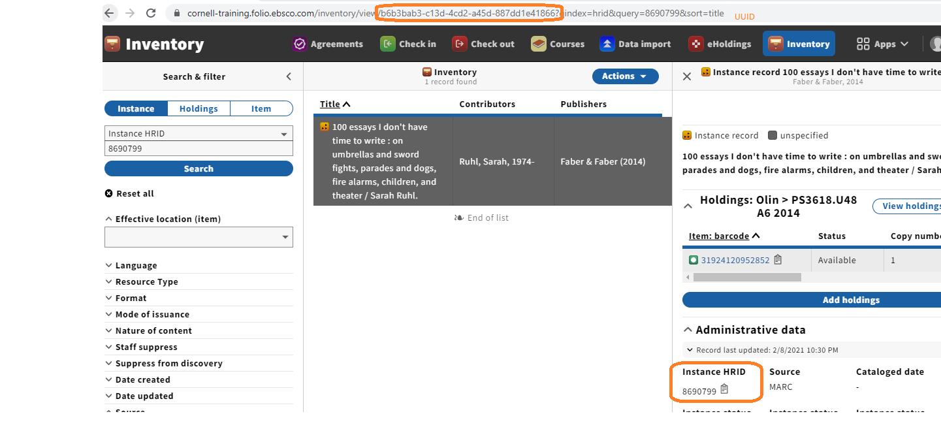Select the 100 essays result row title
941x431 pixels.
[x=384, y=161]
